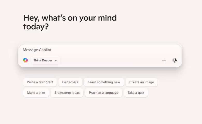The width and height of the screenshot is (202, 124).
Task: Click the word "quiz" in Take a quiz chip
Action: click(141, 93)
